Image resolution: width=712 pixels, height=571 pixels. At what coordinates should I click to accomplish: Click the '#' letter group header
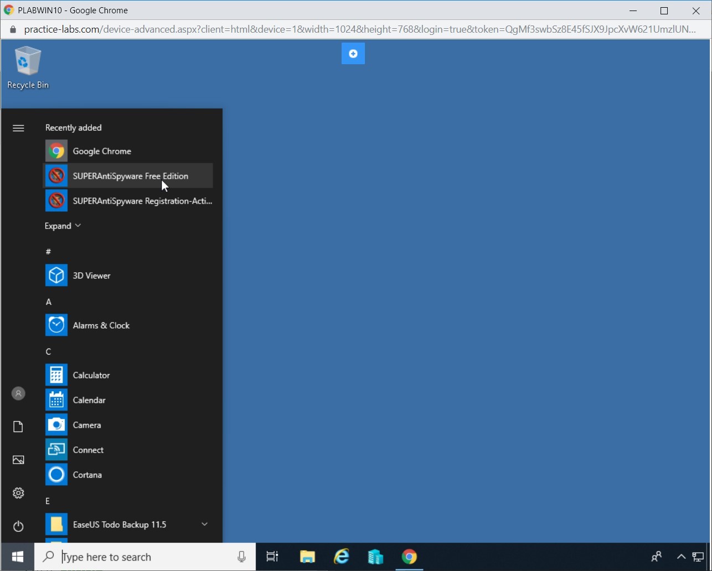(x=48, y=252)
